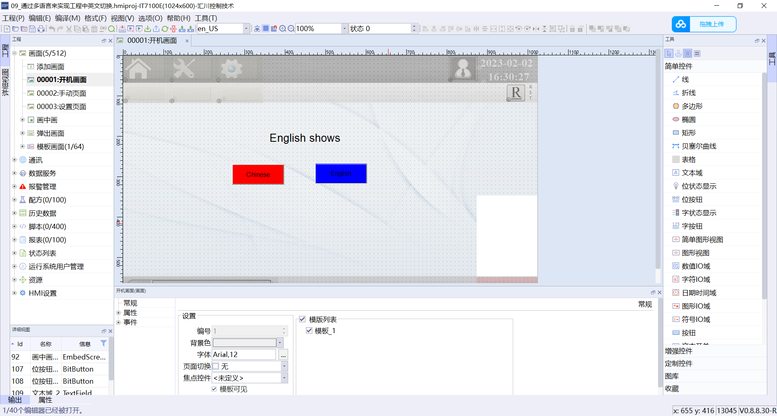Image resolution: width=777 pixels, height=416 pixels.
Task: Switch toolbox to grid icon view
Action: (697, 53)
